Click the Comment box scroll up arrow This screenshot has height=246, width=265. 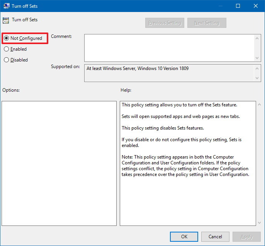pyautogui.click(x=257, y=38)
